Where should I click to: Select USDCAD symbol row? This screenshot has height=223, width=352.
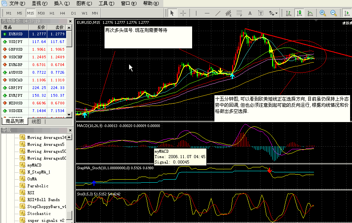pos(34,80)
